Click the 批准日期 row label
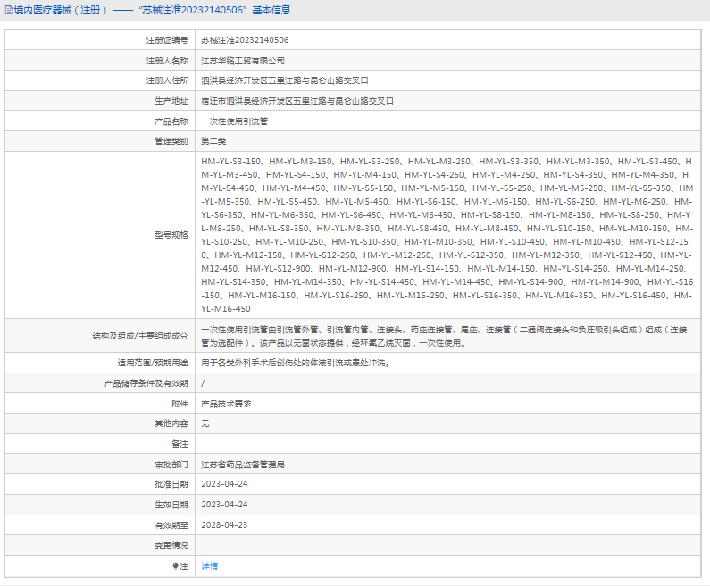 pyautogui.click(x=171, y=484)
